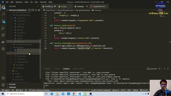This screenshot has width=171, height=96.
Task: Click the taskbar search box
Action: pyautogui.click(x=25, y=94)
